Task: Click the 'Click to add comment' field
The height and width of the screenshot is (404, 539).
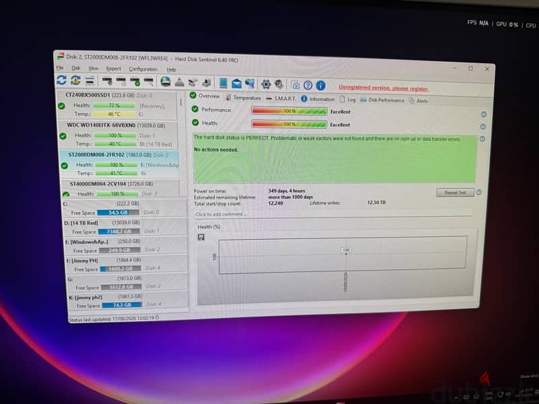Action: [x=333, y=214]
